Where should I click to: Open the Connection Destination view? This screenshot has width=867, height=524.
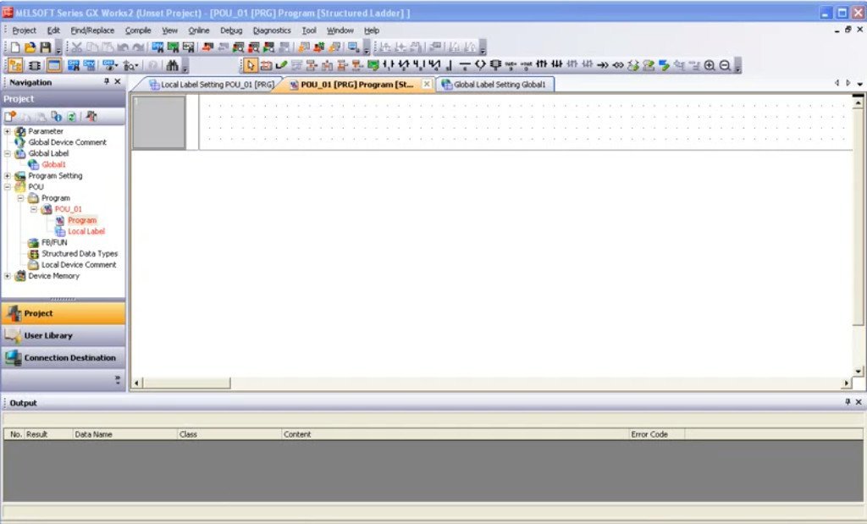click(64, 358)
